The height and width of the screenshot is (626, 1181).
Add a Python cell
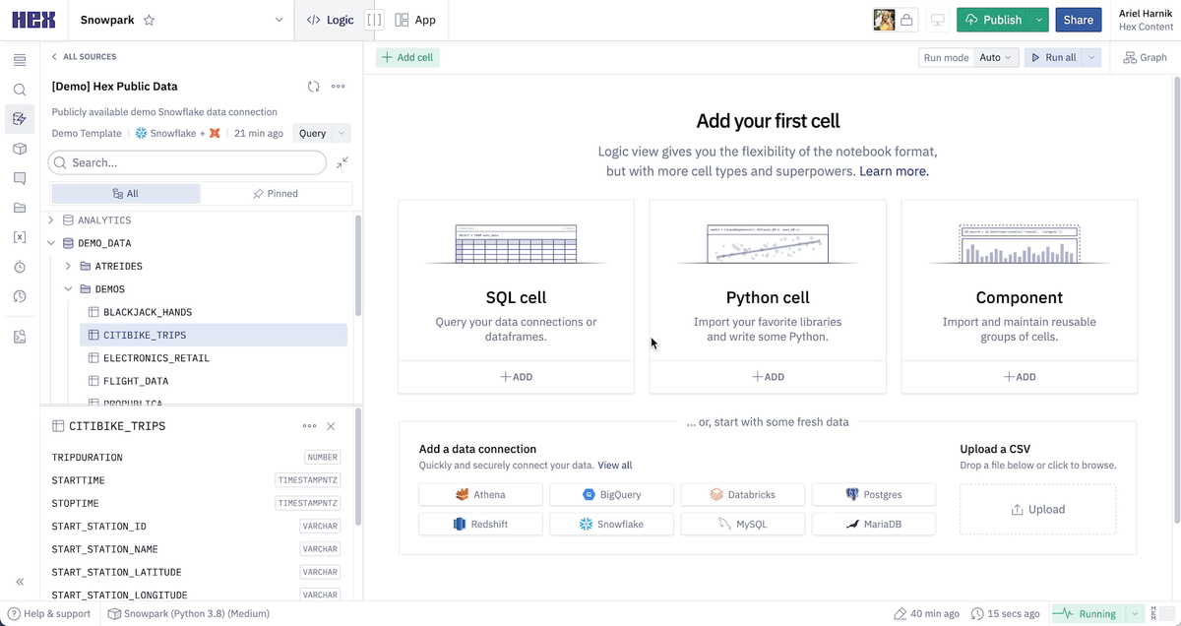click(x=768, y=377)
